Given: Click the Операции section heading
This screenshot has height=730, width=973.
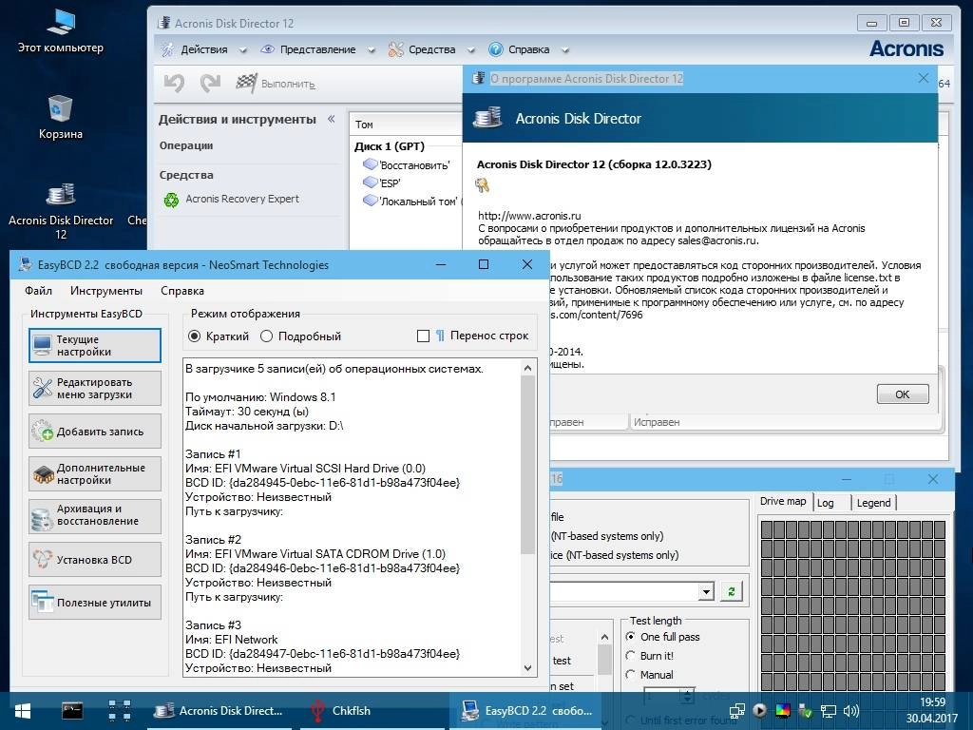Looking at the screenshot, I should pos(186,145).
